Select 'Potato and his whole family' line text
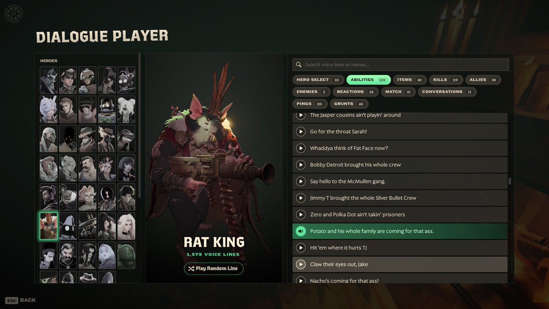Viewport: 549px width, 309px height. 371,231
